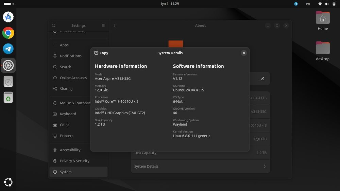Click the Settings gear icon in dock
Screen dimensions: 340x191
point(8,65)
